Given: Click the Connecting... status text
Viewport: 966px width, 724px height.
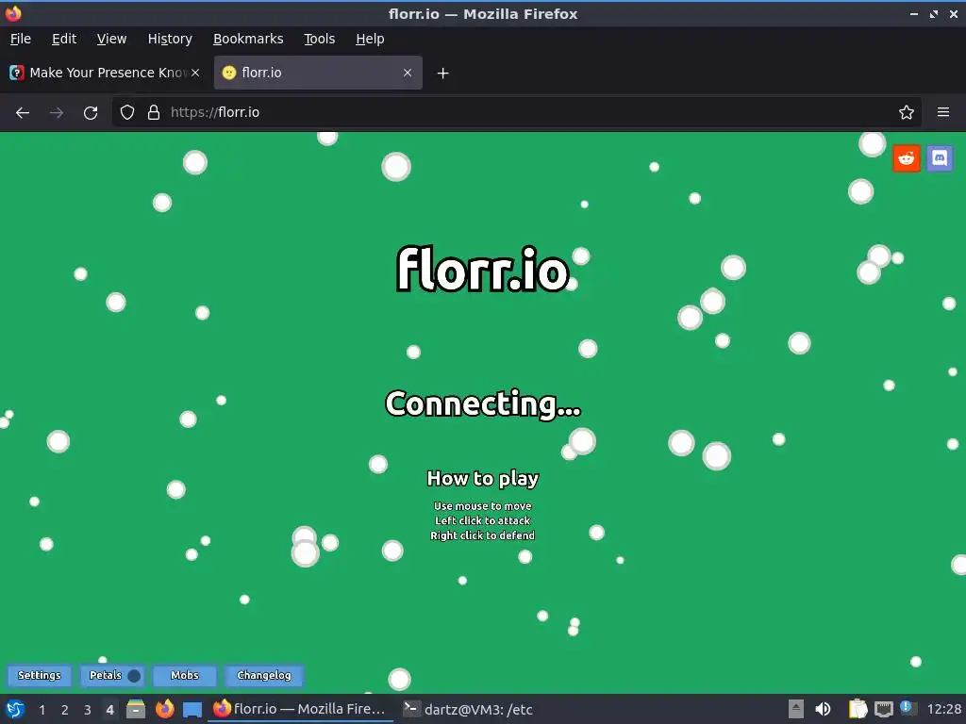Looking at the screenshot, I should click(x=483, y=403).
